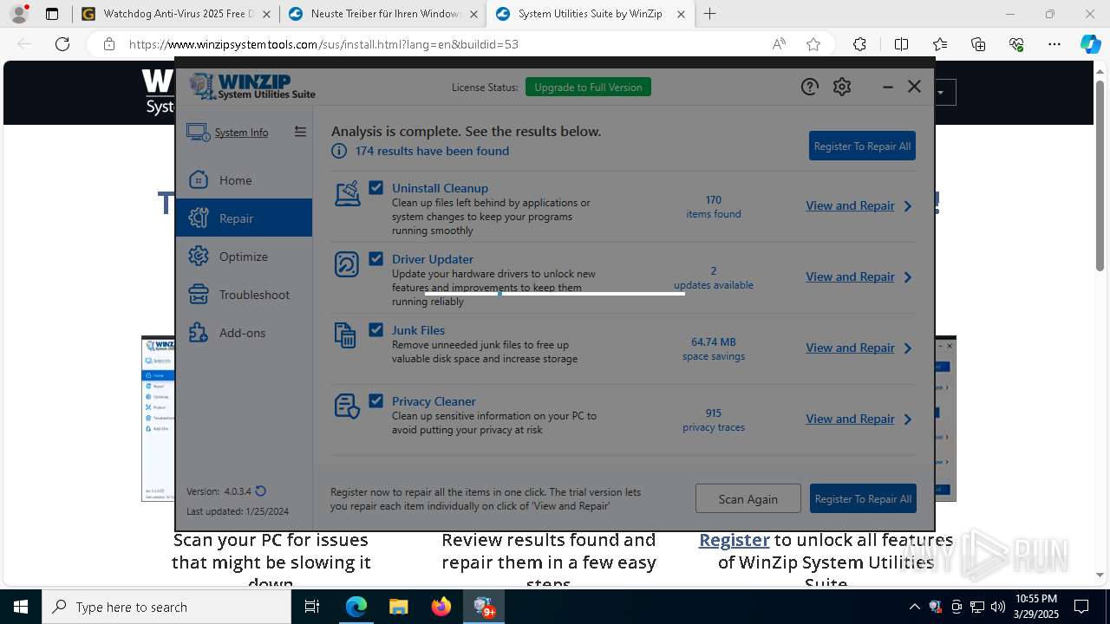Toggle split screen browser icon

click(x=901, y=44)
